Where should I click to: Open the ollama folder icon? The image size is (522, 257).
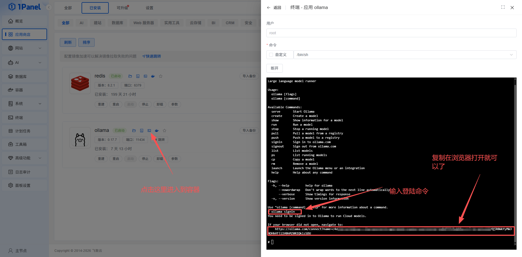point(134,131)
